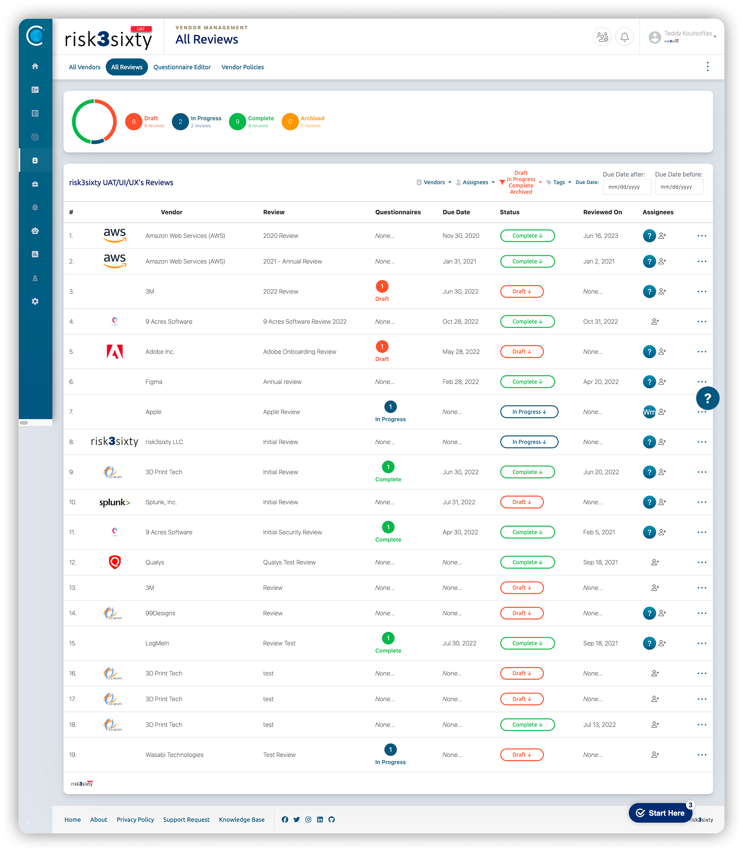The image size is (743, 852).
Task: Click the blue In Progress count circle
Action: click(x=180, y=122)
